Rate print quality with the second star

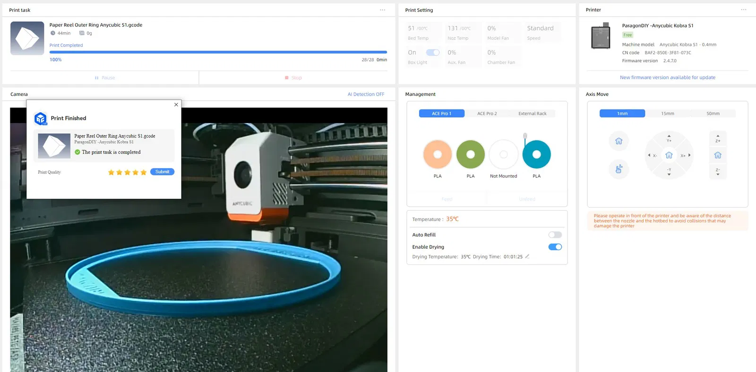coord(119,172)
